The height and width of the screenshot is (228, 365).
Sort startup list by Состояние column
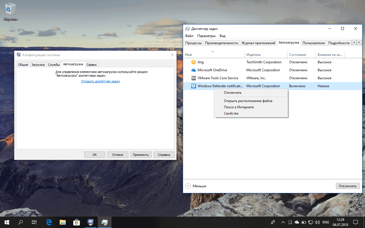click(x=301, y=54)
